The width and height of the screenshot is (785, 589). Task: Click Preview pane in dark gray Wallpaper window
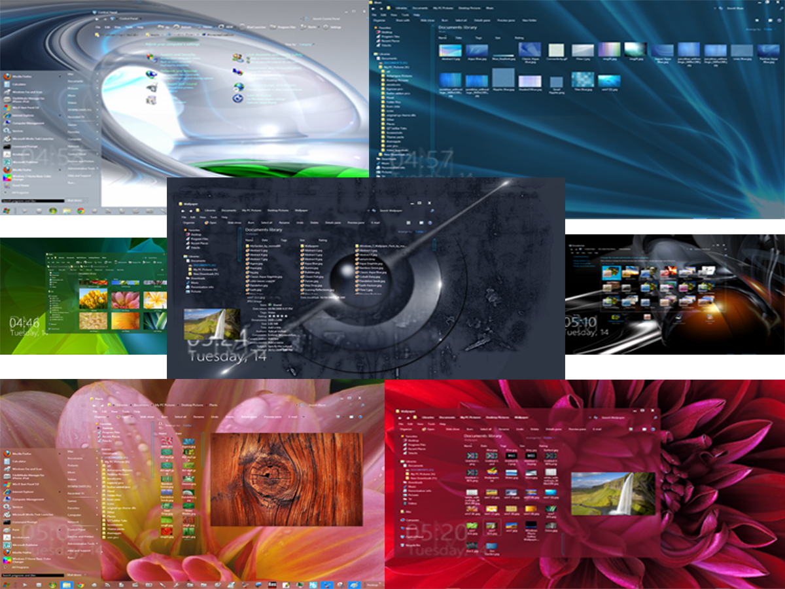click(x=355, y=223)
